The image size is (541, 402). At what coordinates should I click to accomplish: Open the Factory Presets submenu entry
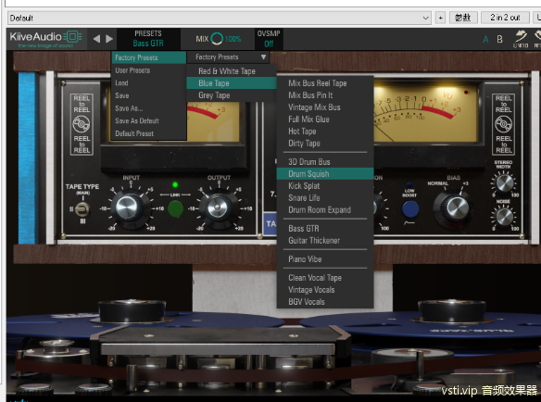click(x=149, y=57)
